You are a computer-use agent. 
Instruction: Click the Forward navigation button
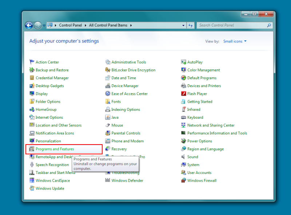[38, 25]
